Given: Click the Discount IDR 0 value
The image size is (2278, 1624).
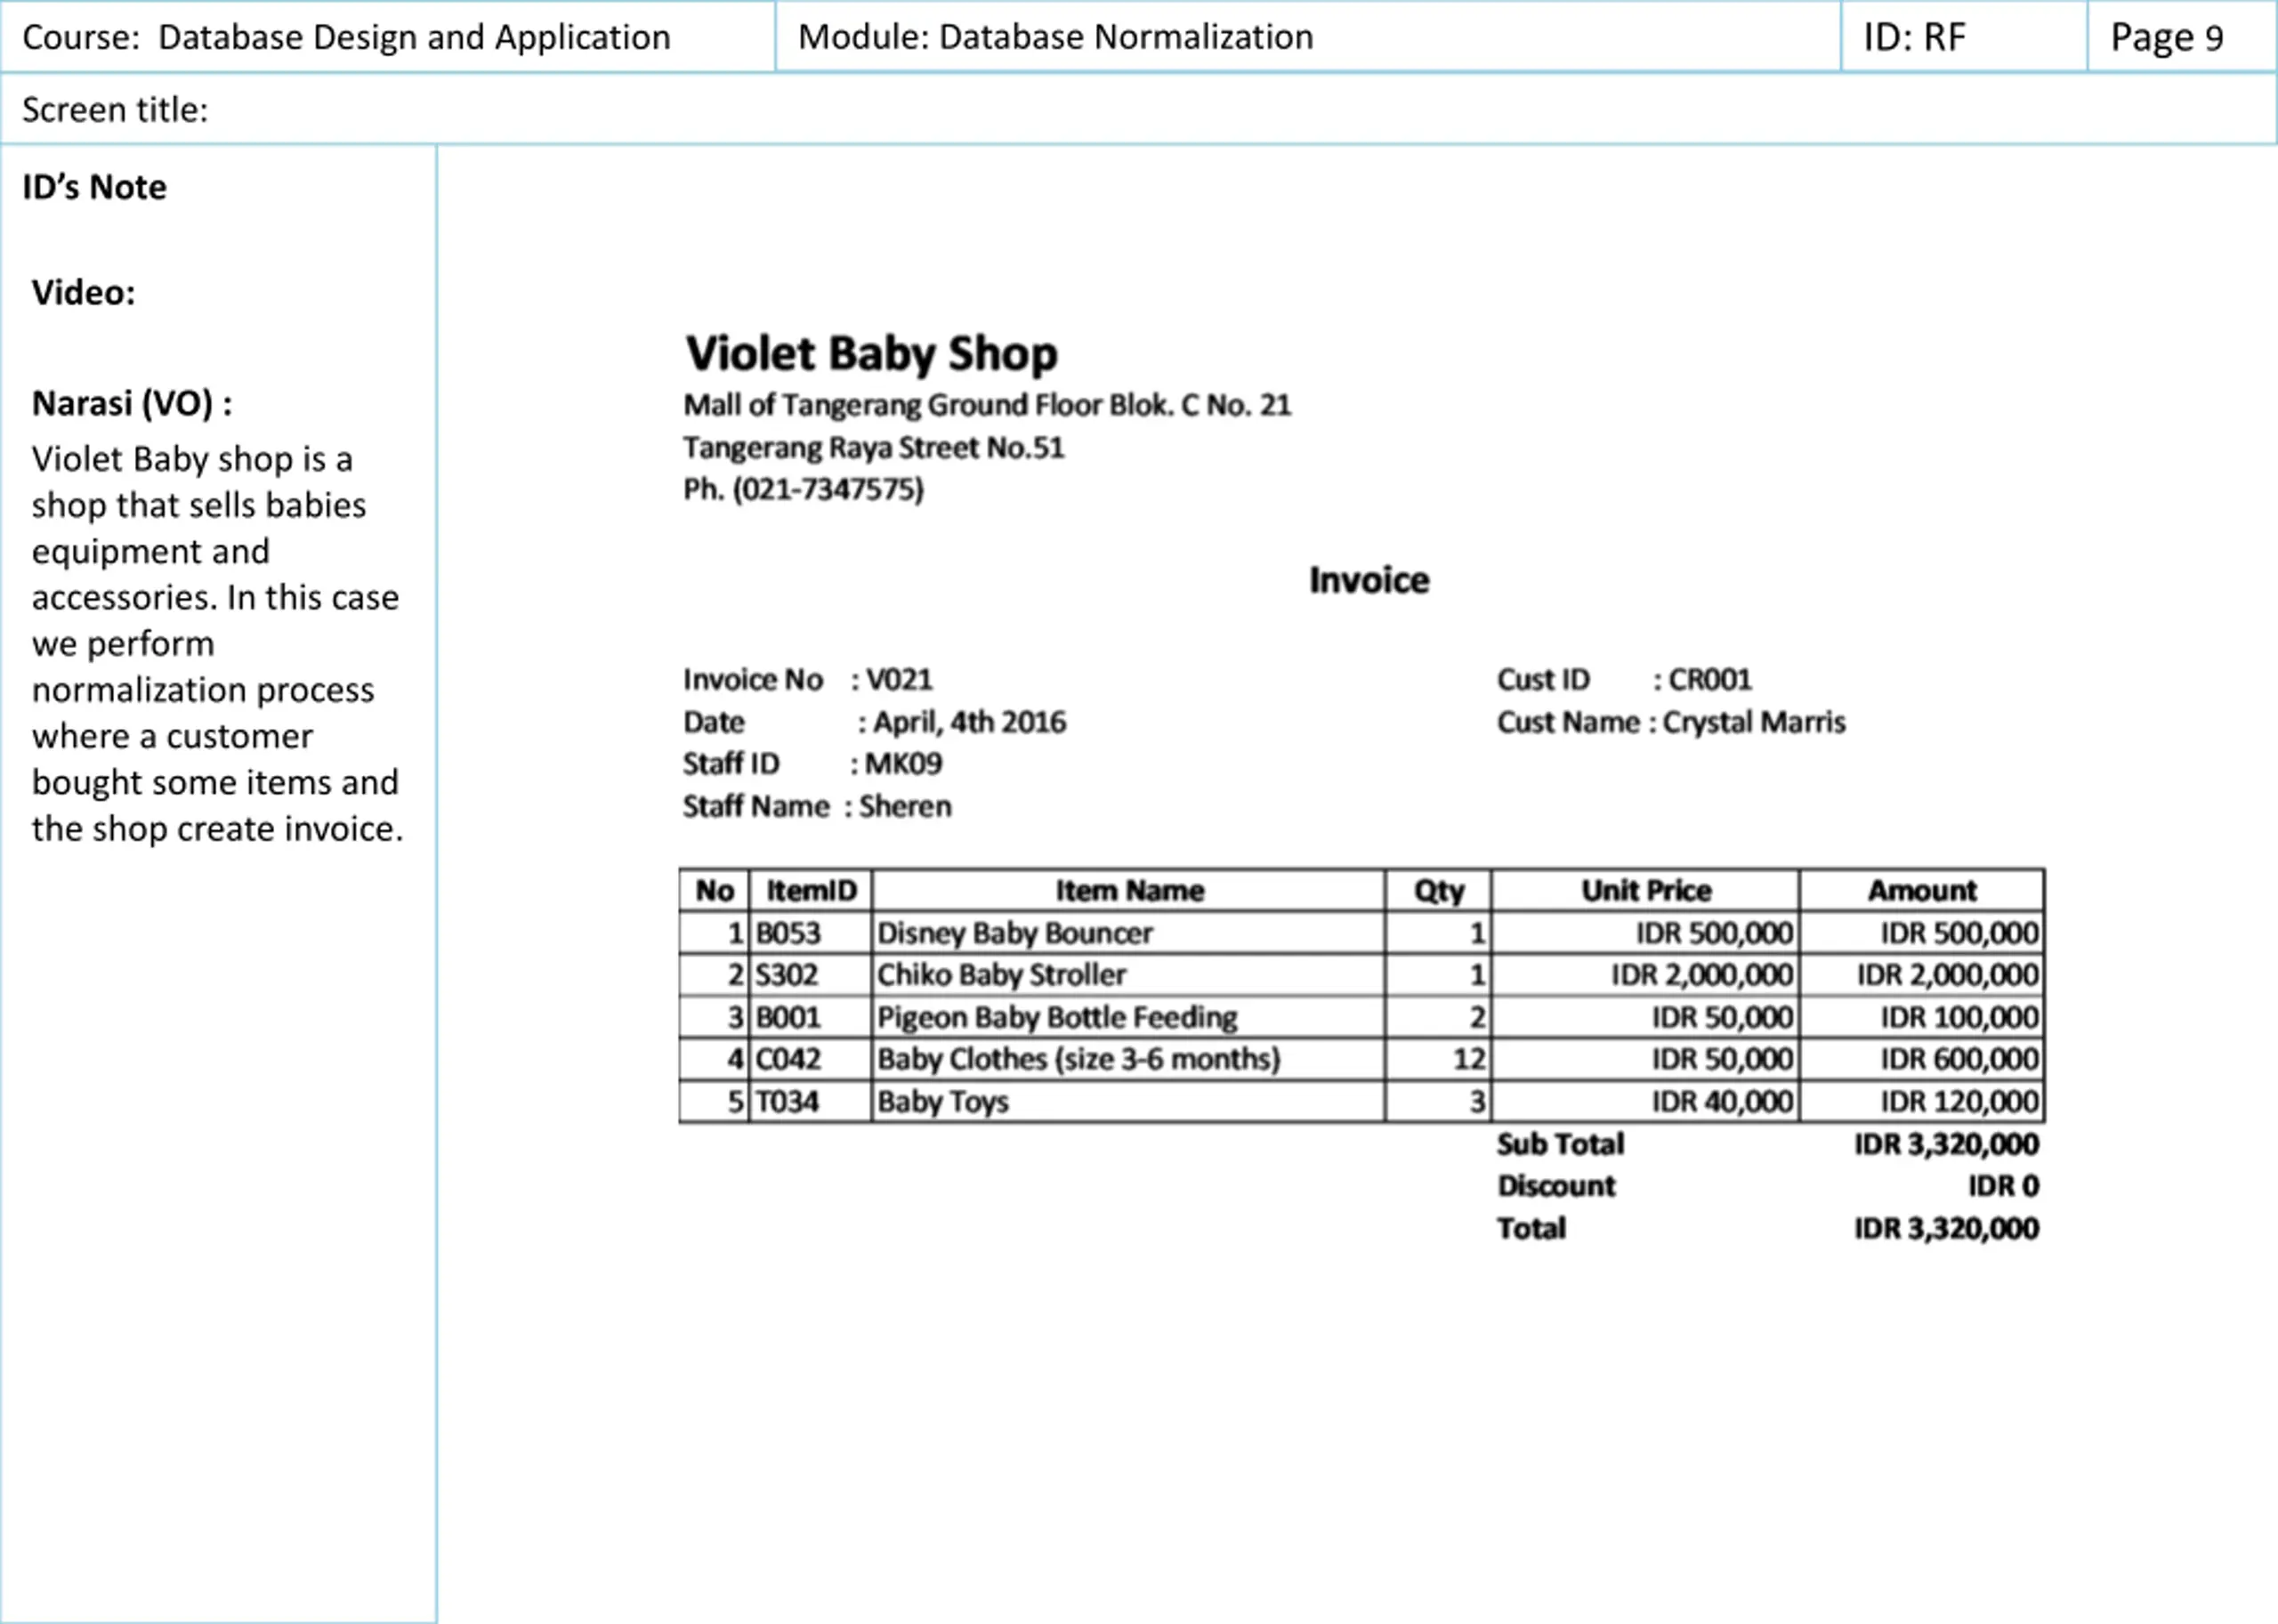Looking at the screenshot, I should (2003, 1186).
